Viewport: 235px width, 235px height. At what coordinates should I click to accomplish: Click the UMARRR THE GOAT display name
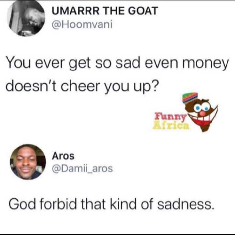[x=105, y=11]
